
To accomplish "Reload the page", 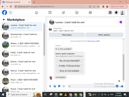I will [x=11, y=6].
